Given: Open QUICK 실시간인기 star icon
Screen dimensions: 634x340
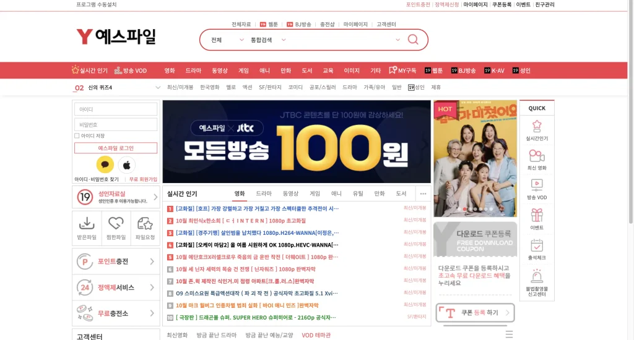Looking at the screenshot, I should [x=537, y=126].
